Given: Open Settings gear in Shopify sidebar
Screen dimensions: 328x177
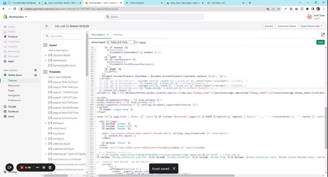Looking at the screenshot, I should (x=10, y=172).
